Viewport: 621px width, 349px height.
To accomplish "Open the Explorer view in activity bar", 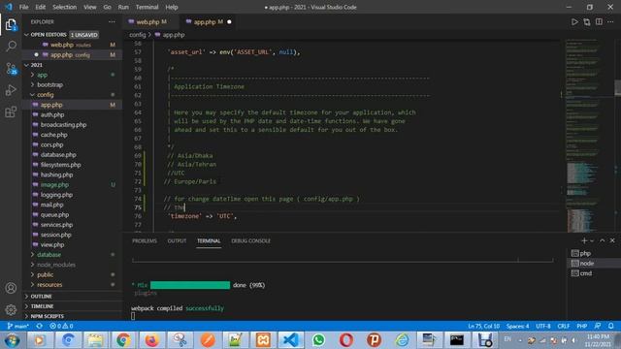I will pos(11,24).
